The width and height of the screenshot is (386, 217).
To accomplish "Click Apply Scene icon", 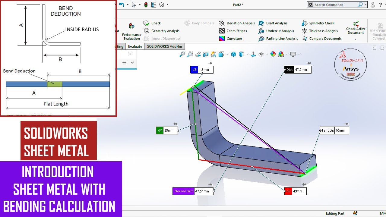I will point(281,54).
